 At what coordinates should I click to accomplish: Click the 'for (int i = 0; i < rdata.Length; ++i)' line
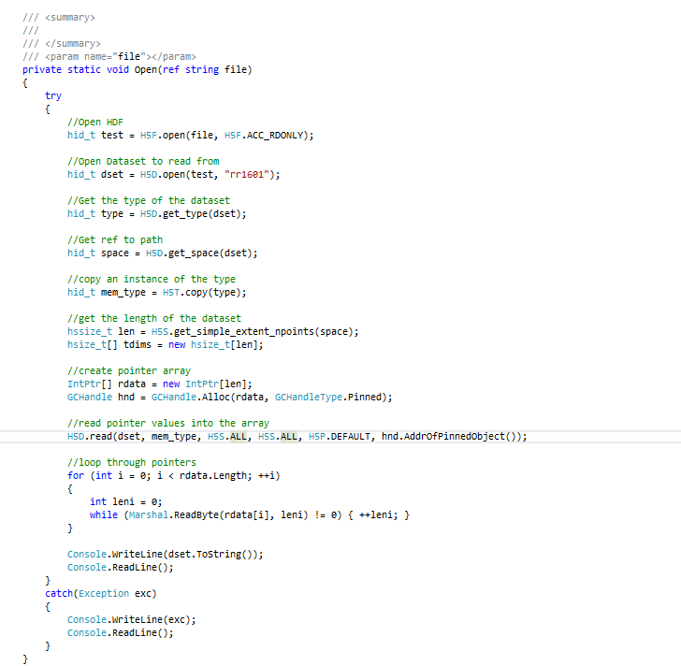coord(174,476)
